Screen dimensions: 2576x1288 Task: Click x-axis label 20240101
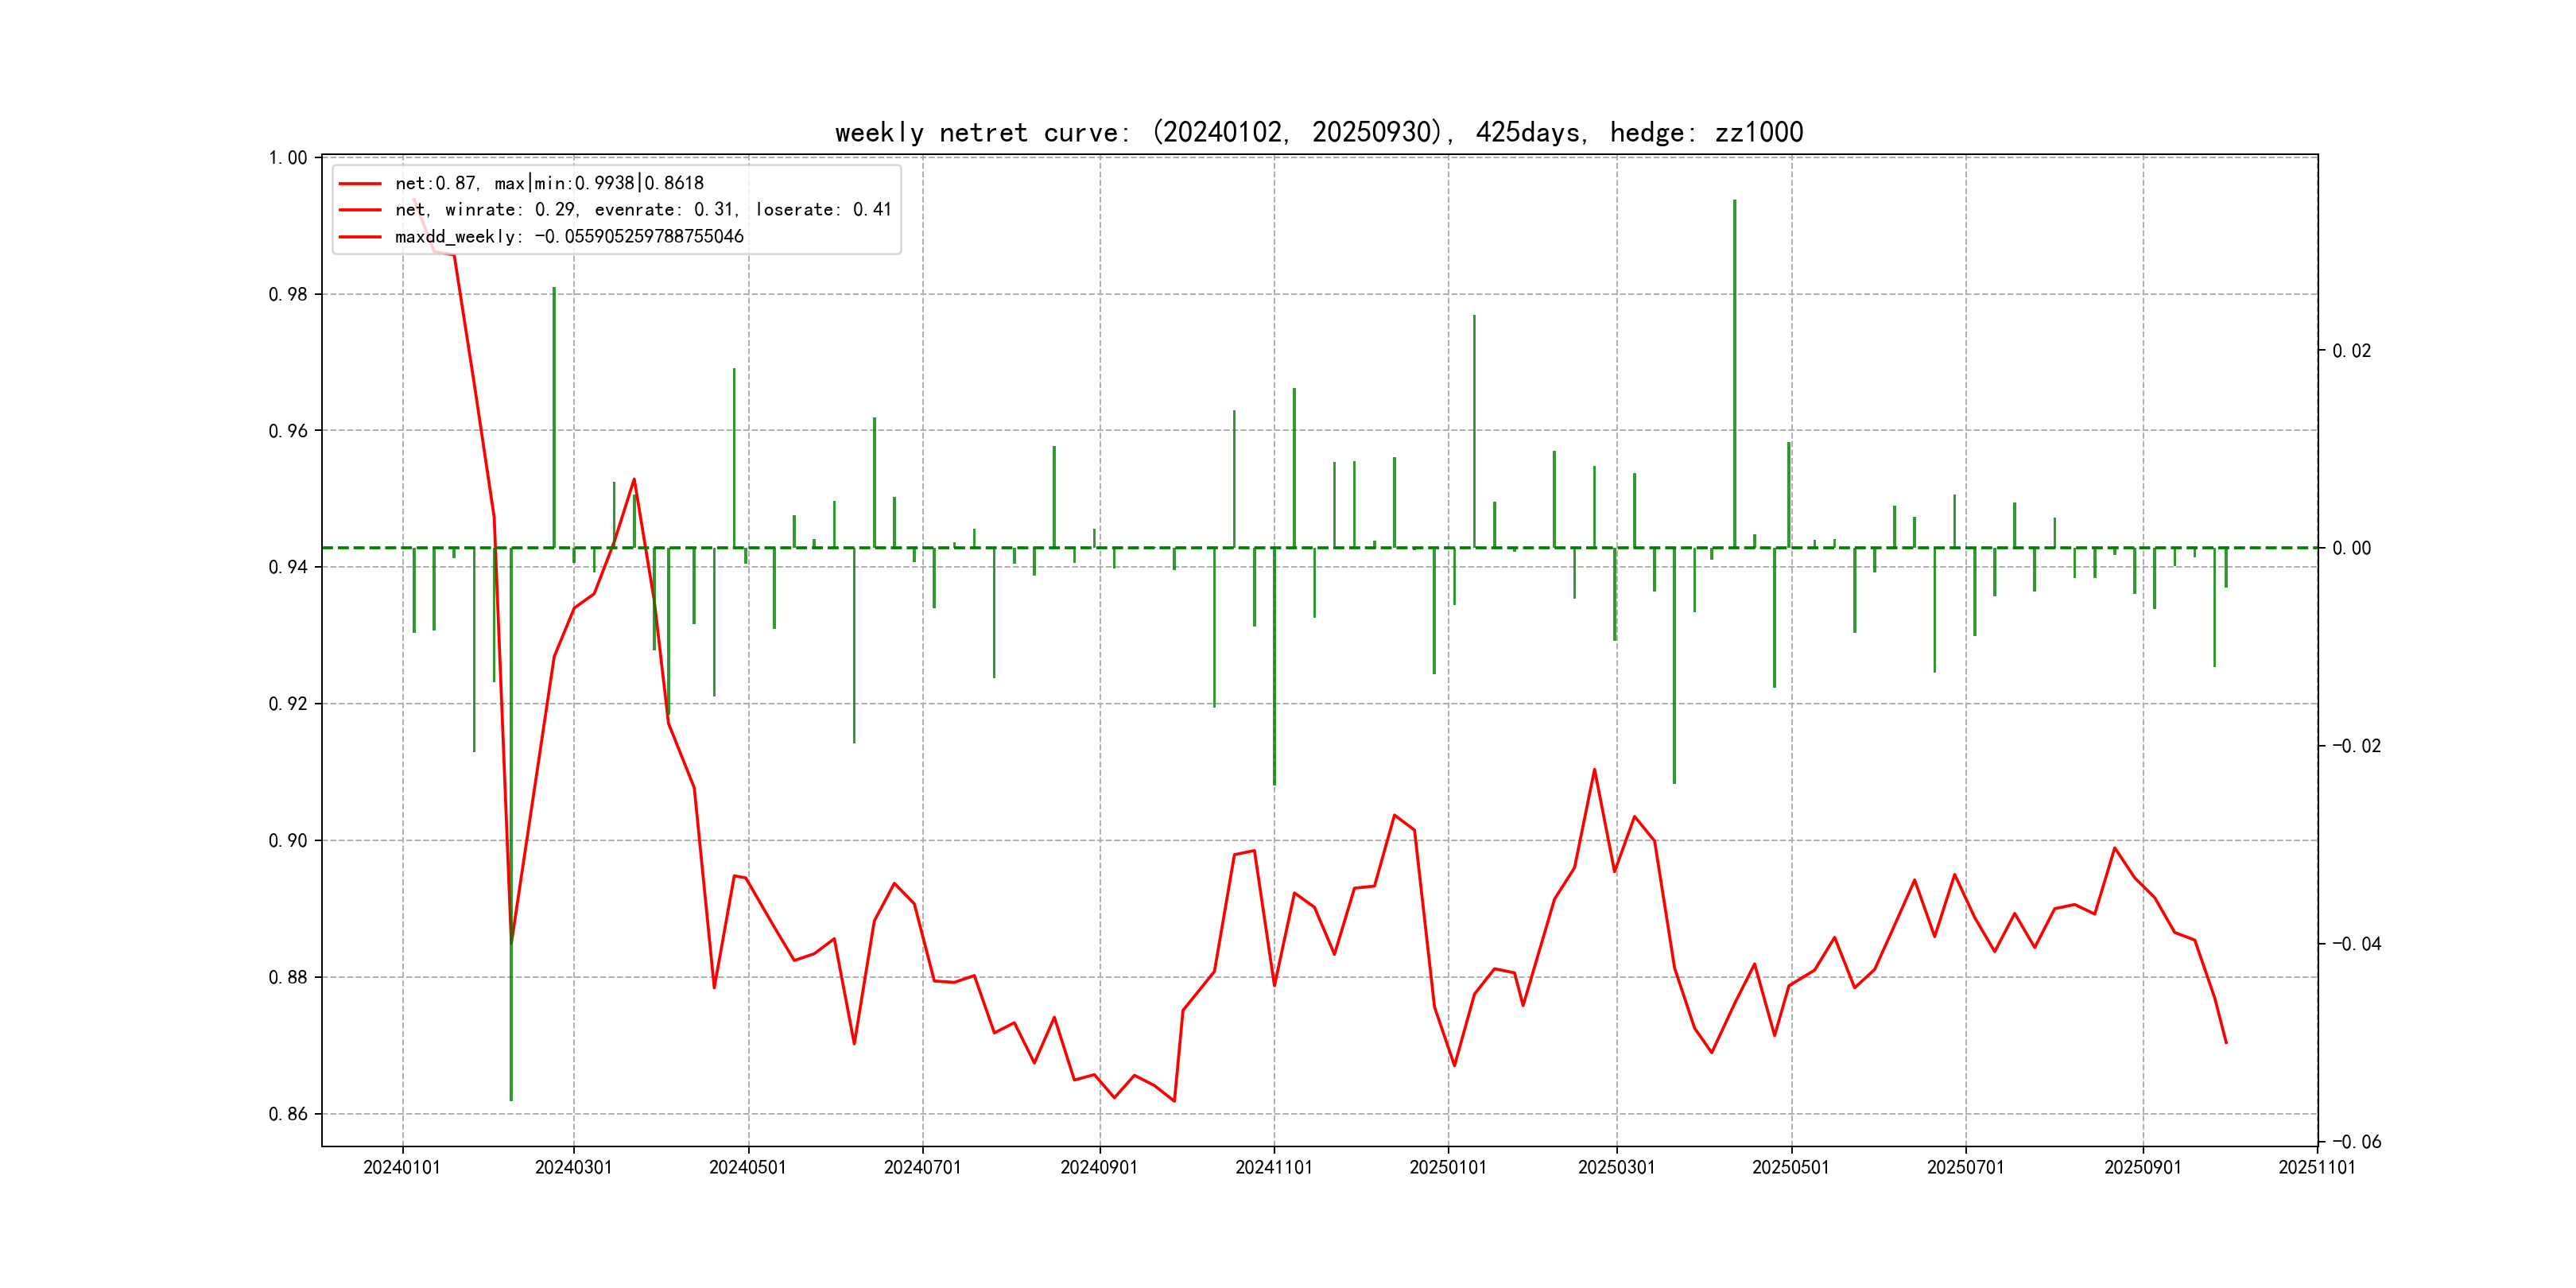tap(402, 1168)
